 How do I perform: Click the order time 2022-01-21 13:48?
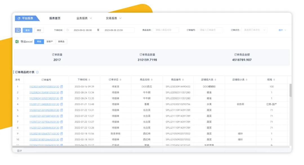click(84, 104)
